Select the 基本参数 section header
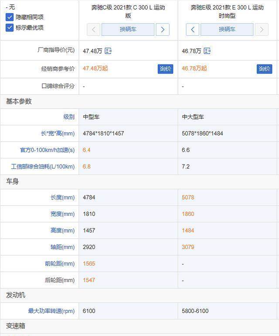This screenshot has height=336, width=279. coord(19,101)
